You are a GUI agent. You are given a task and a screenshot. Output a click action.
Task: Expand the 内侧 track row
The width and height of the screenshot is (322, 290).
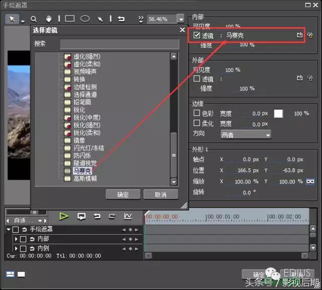(16, 249)
